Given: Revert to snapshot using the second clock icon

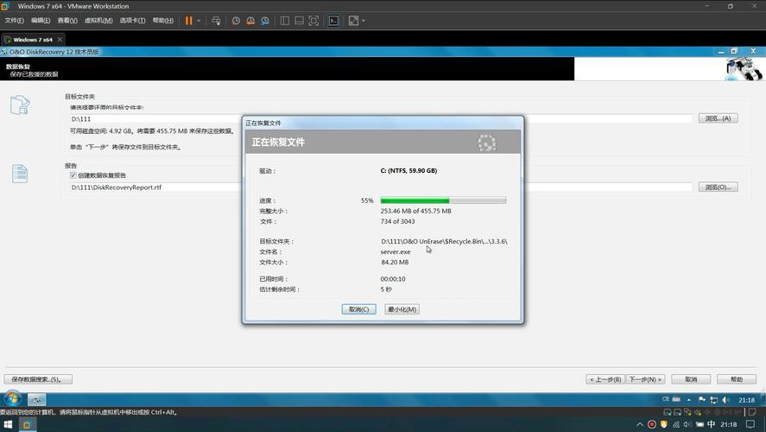Looking at the screenshot, I should (250, 21).
